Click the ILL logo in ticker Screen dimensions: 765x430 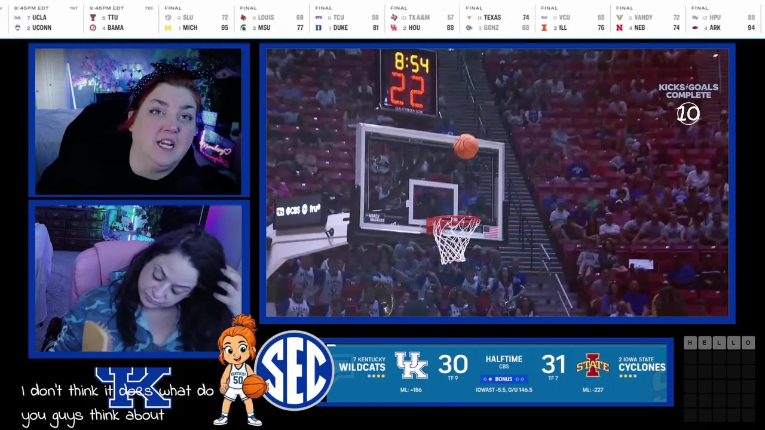(544, 28)
